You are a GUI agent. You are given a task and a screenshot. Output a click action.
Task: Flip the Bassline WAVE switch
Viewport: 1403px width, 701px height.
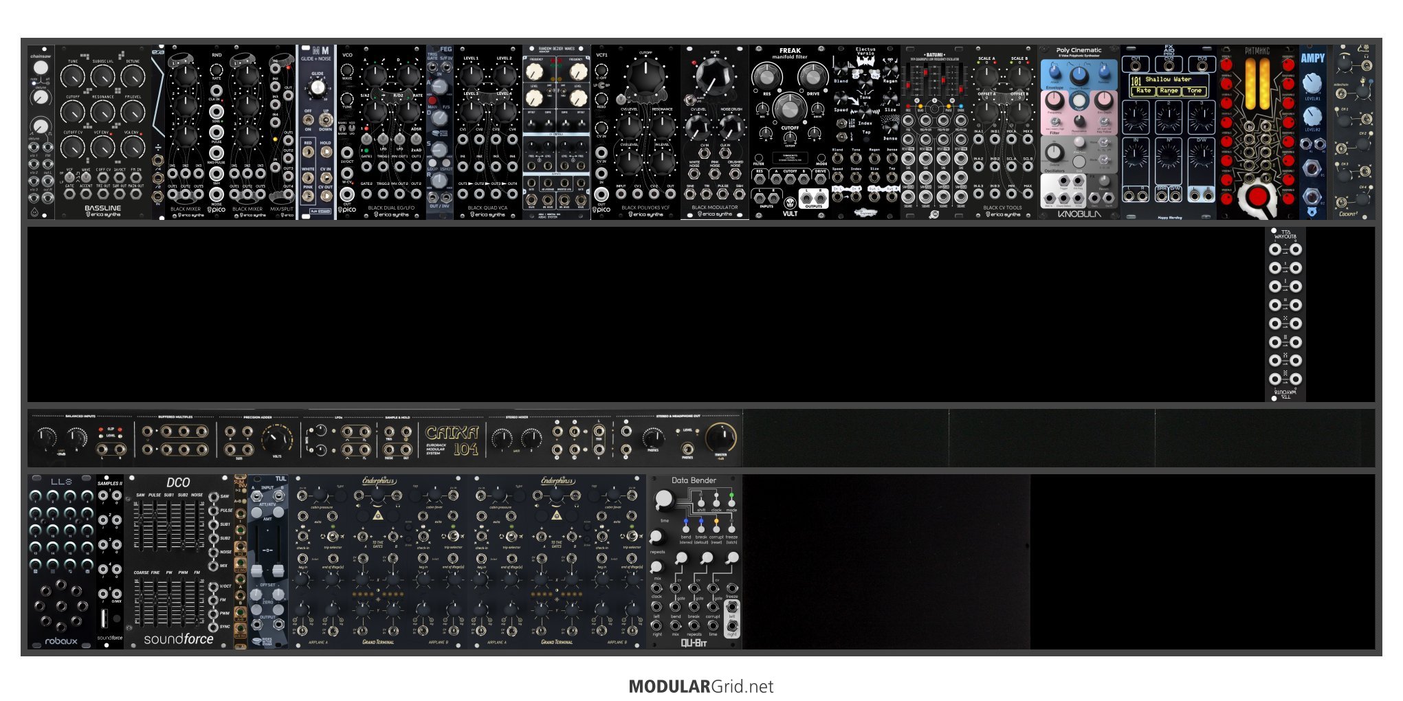[86, 177]
